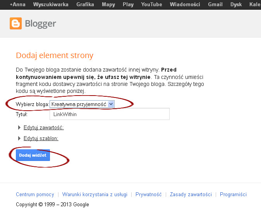Go to Grafika in top bar
The height and width of the screenshot is (219, 261).
click(85, 4)
